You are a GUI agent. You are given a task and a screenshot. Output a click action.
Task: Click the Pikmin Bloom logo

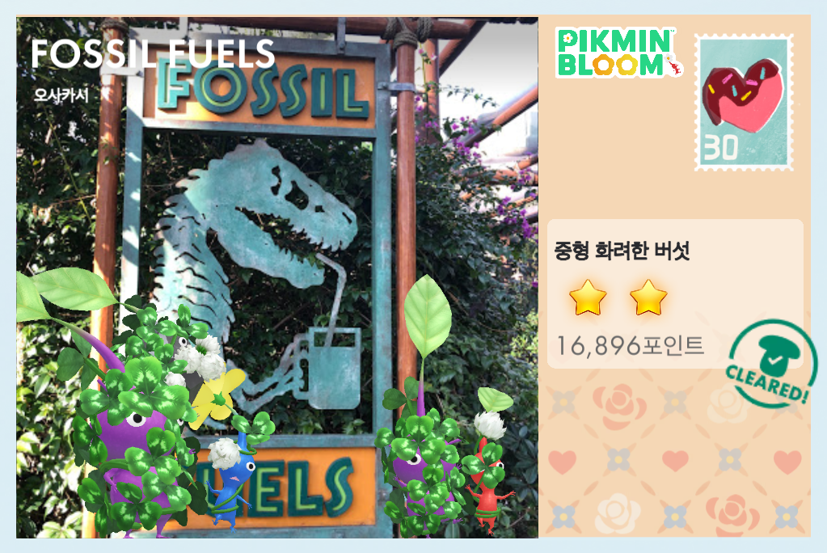pos(618,53)
